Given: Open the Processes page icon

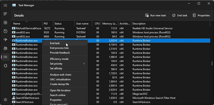Looking at the screenshot, I should 5,14.
